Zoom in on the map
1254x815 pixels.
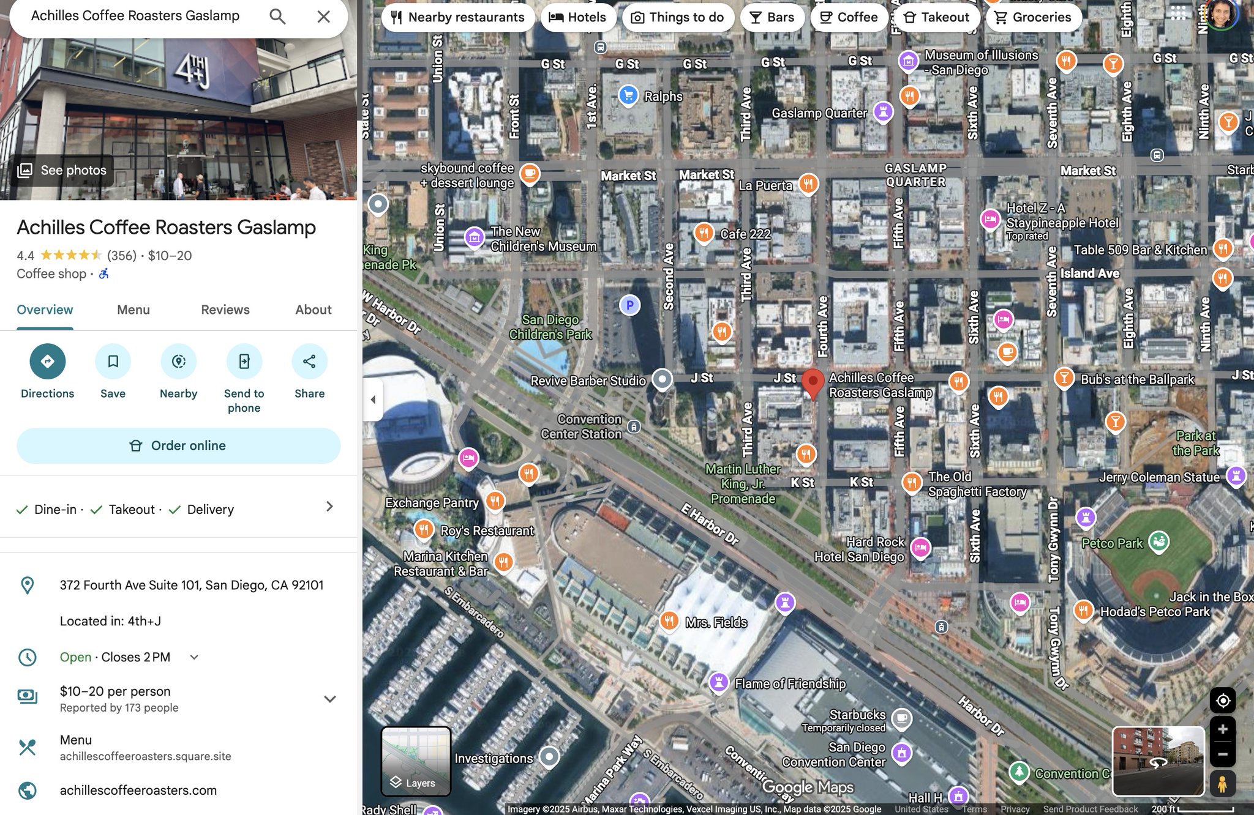1223,729
